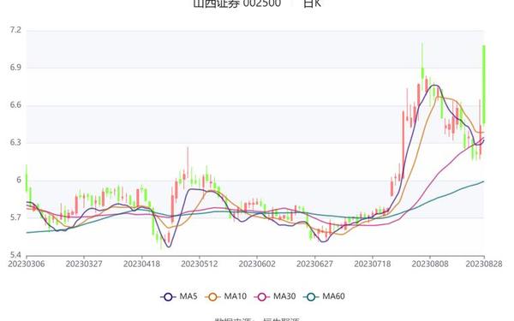Toggle the MA10 legend series

225,296
